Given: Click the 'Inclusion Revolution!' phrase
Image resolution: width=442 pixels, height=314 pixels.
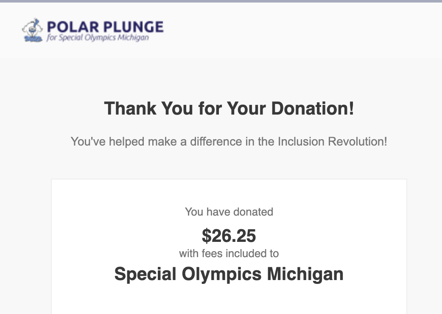Looking at the screenshot, I should [332, 141].
